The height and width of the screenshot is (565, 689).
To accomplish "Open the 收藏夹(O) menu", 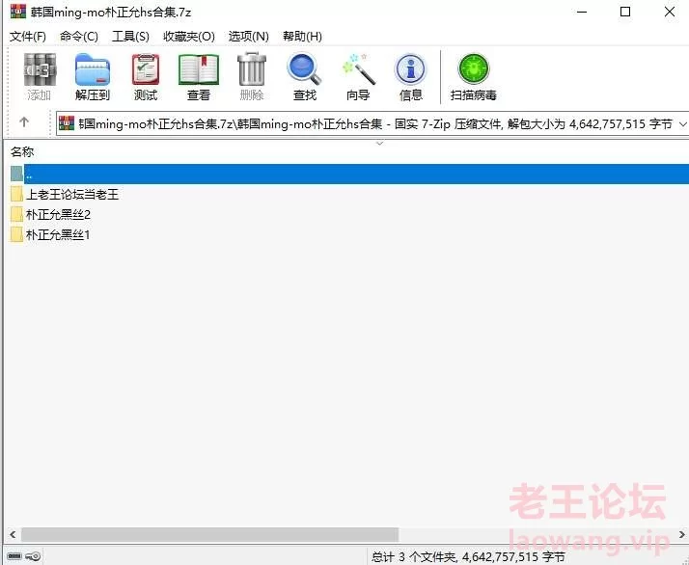I will pyautogui.click(x=189, y=37).
